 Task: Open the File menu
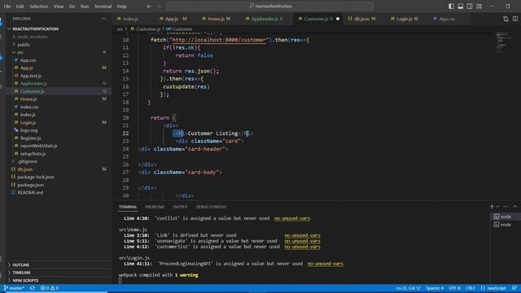[x=7, y=7]
